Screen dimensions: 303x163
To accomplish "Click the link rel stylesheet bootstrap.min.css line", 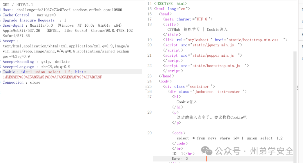I will point(225,40).
